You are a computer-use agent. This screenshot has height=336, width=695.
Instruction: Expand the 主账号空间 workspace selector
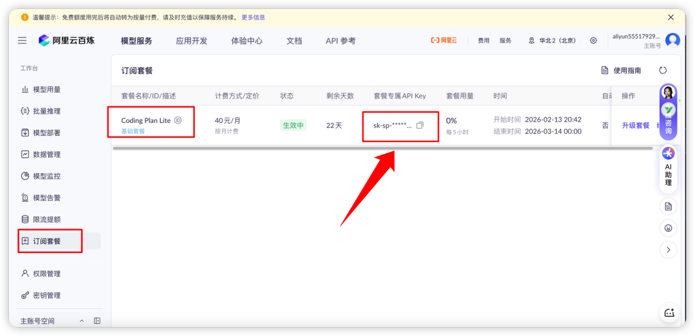(x=52, y=321)
